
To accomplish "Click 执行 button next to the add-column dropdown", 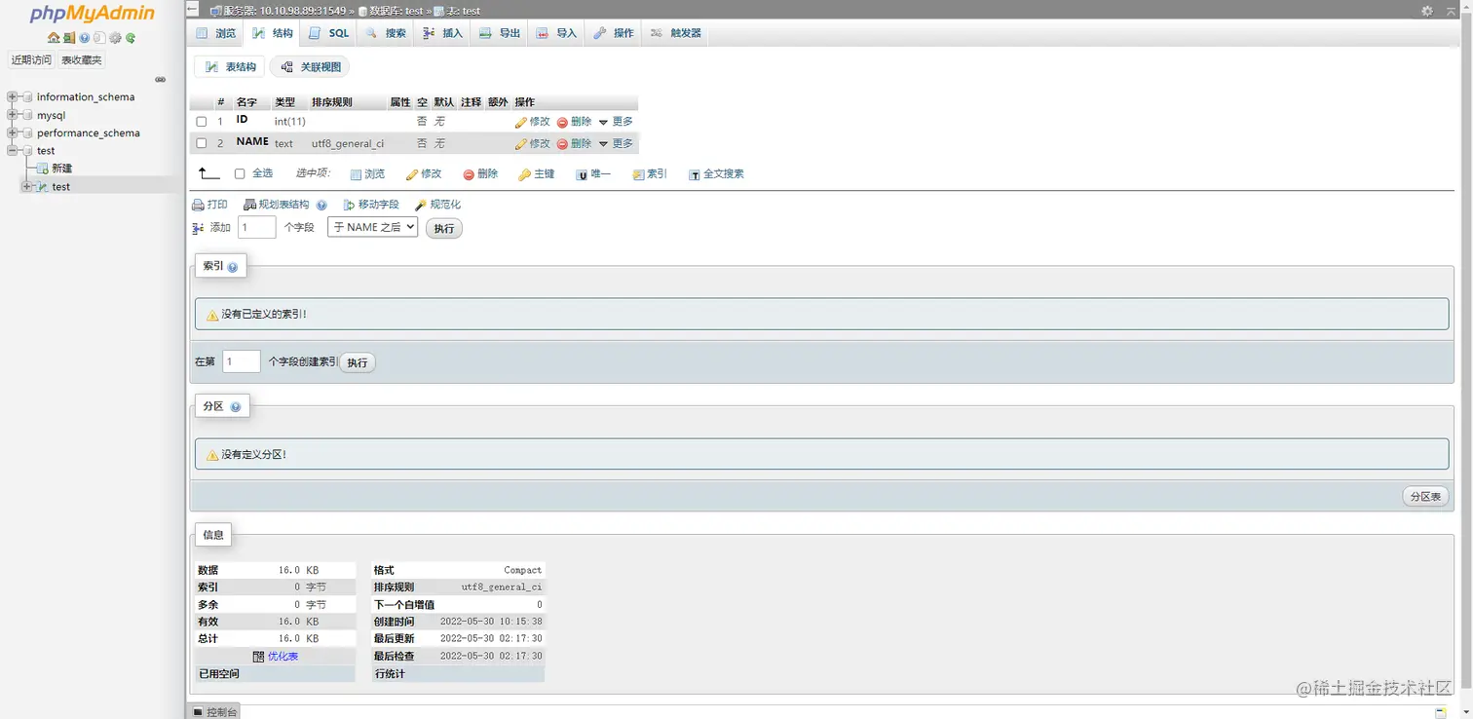I will 444,228.
